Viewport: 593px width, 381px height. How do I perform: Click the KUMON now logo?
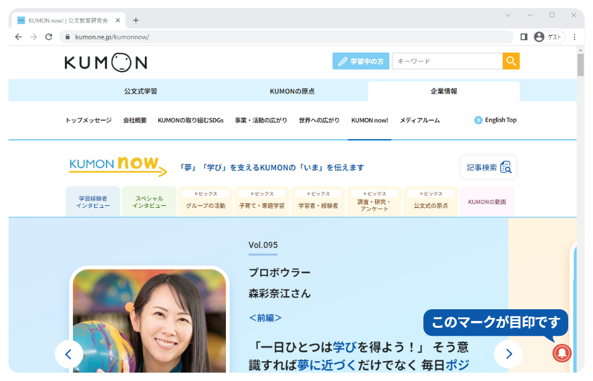[118, 167]
